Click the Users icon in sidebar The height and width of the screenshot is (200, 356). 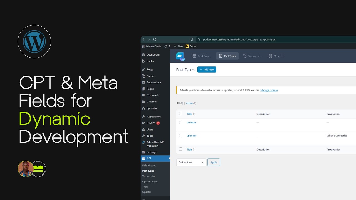tap(144, 129)
